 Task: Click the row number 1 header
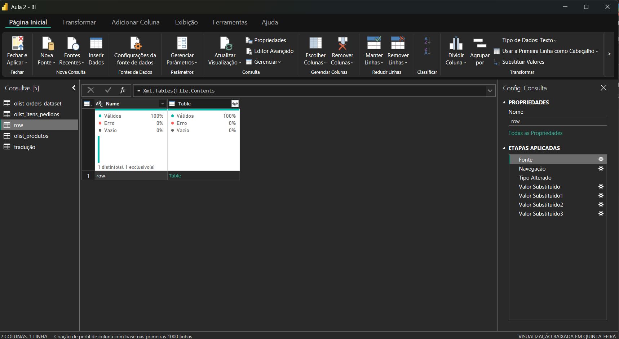click(x=88, y=176)
